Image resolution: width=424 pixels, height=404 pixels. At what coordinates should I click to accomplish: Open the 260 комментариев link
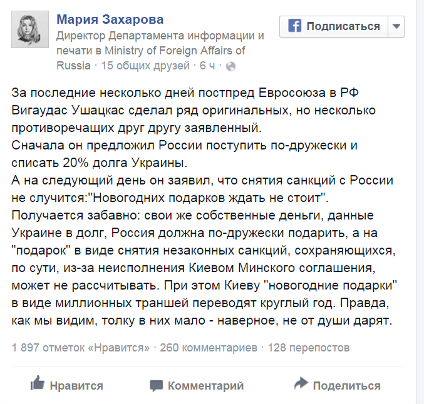click(x=208, y=348)
